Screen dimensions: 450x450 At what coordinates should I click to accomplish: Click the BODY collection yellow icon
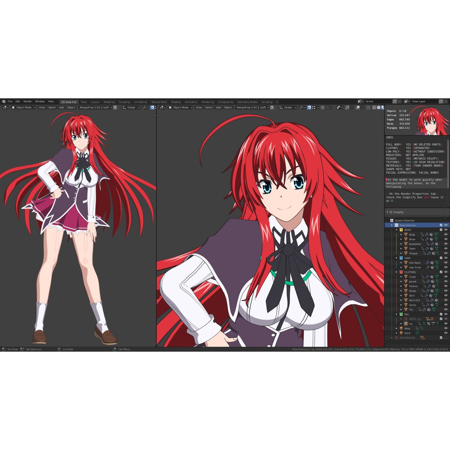(x=401, y=230)
